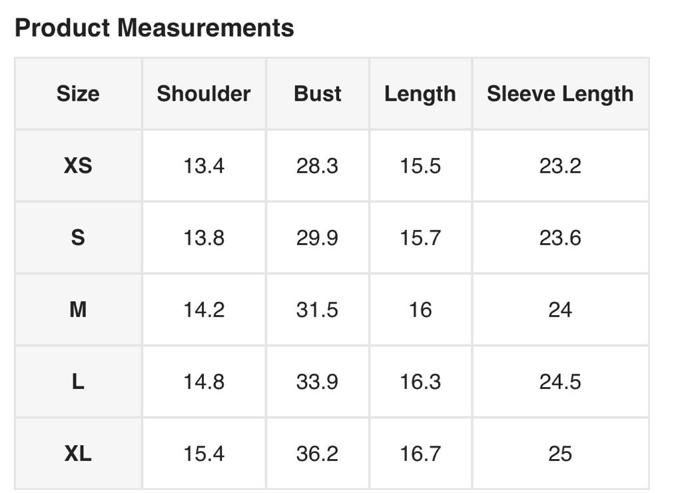
Task: Click the M size row label
Action: coord(78,310)
